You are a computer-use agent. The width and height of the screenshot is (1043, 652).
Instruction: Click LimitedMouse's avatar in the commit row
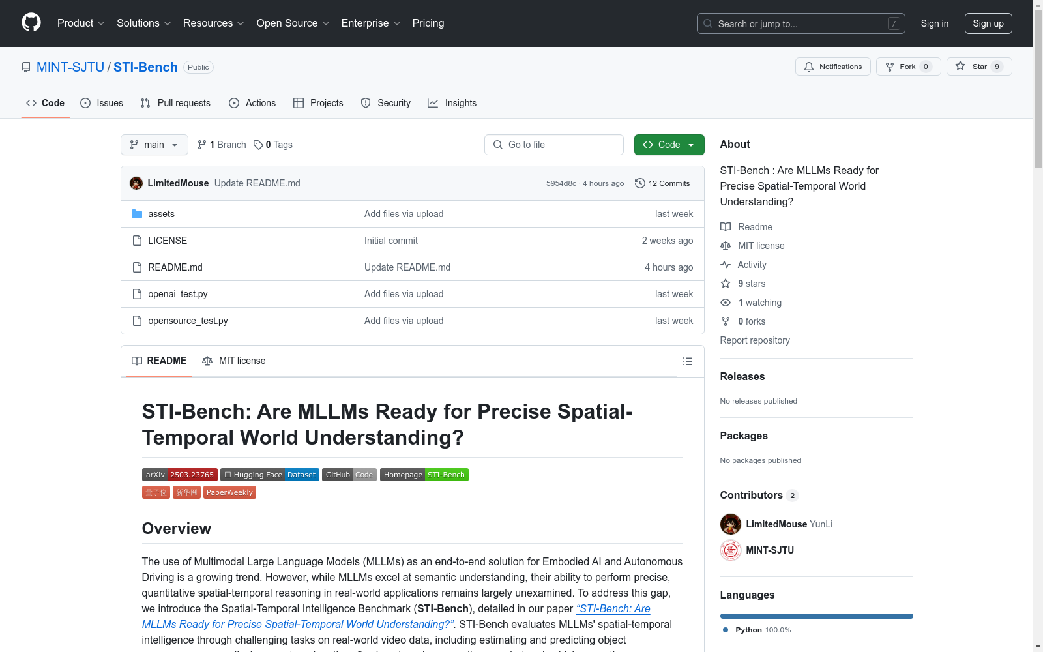[x=136, y=183]
